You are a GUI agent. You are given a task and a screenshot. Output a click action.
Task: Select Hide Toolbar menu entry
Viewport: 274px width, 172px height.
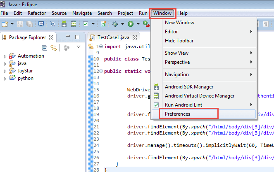pos(204,41)
